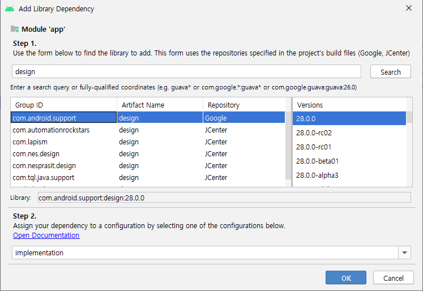Select the com.nesprasit.design row
Image resolution: width=423 pixels, height=291 pixels.
point(148,165)
